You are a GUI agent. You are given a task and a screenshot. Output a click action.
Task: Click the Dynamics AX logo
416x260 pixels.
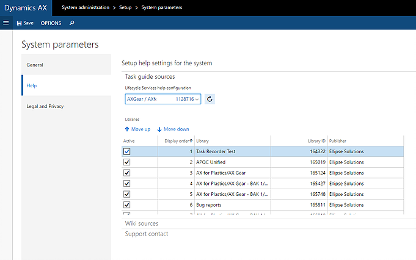pos(26,8)
